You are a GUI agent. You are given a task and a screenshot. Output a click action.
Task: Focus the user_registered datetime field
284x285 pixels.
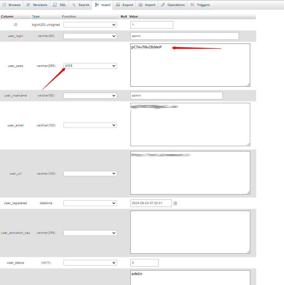click(x=151, y=203)
